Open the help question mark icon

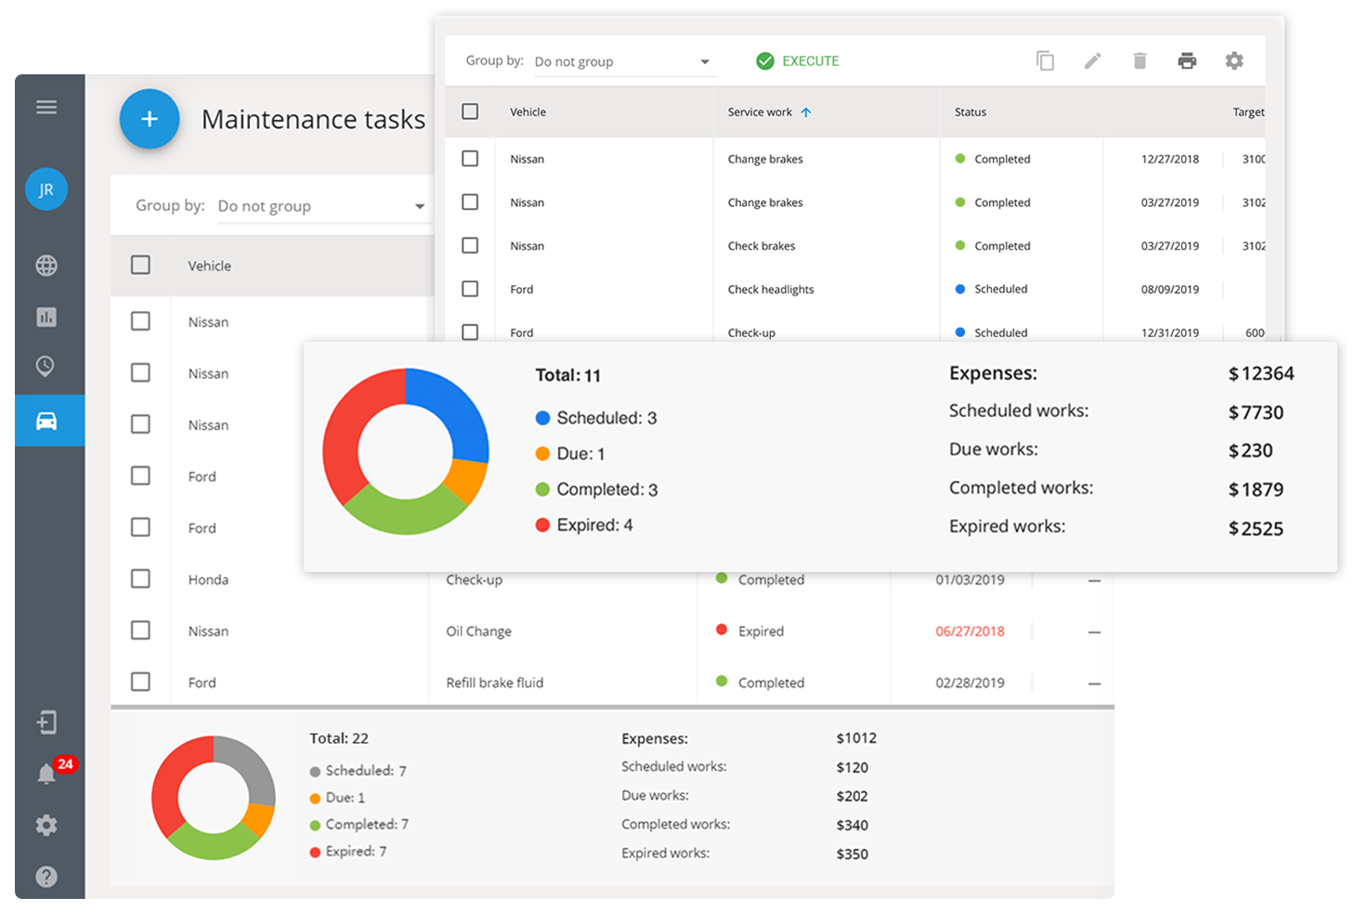point(46,877)
